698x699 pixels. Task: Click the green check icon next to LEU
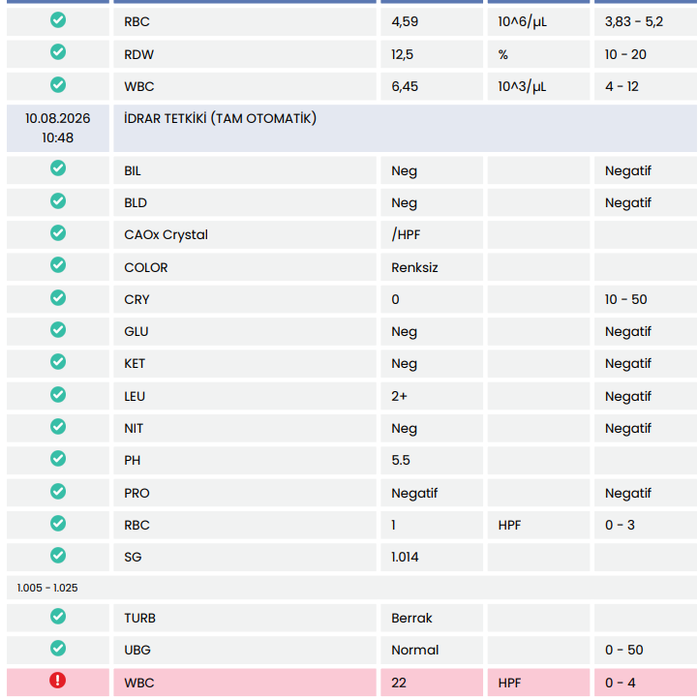[58, 395]
